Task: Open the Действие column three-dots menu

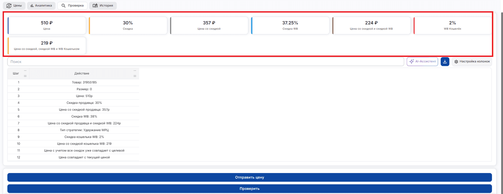Action: coord(135,71)
